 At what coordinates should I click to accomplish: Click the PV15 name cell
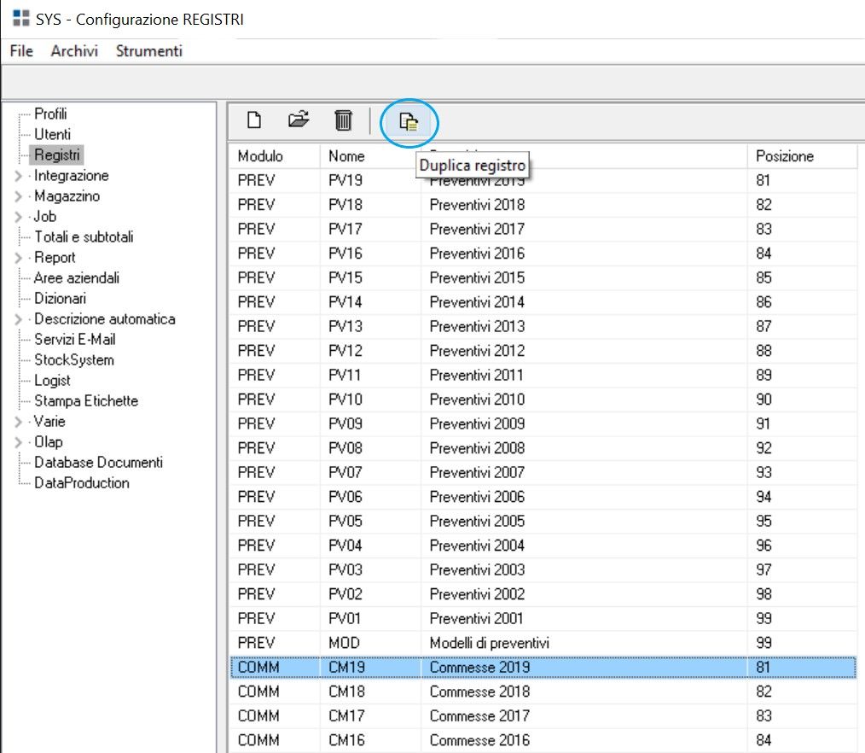pos(345,277)
